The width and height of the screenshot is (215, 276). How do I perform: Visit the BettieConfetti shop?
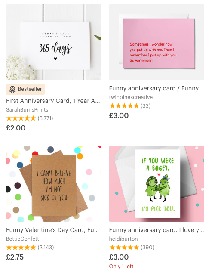[23, 239]
